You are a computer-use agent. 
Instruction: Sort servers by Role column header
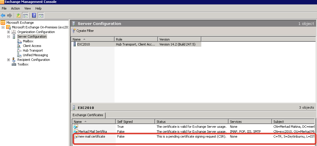point(136,39)
